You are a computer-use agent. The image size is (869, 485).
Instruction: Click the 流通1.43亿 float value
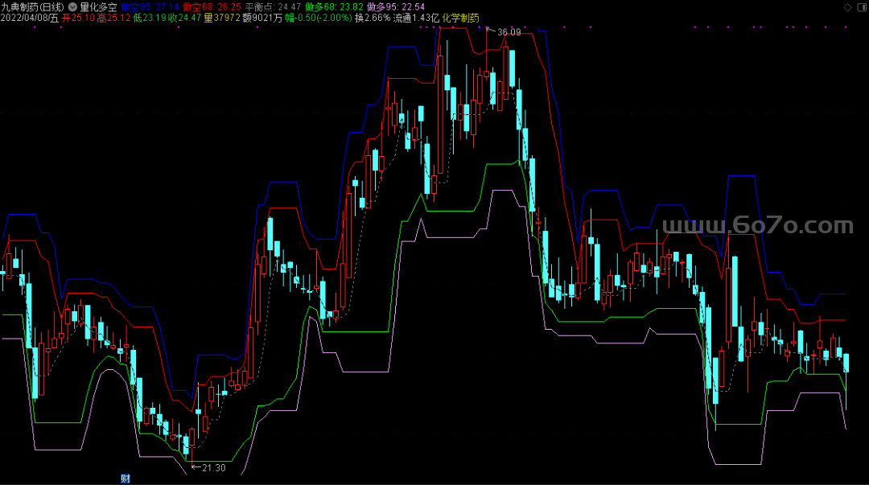(x=416, y=18)
